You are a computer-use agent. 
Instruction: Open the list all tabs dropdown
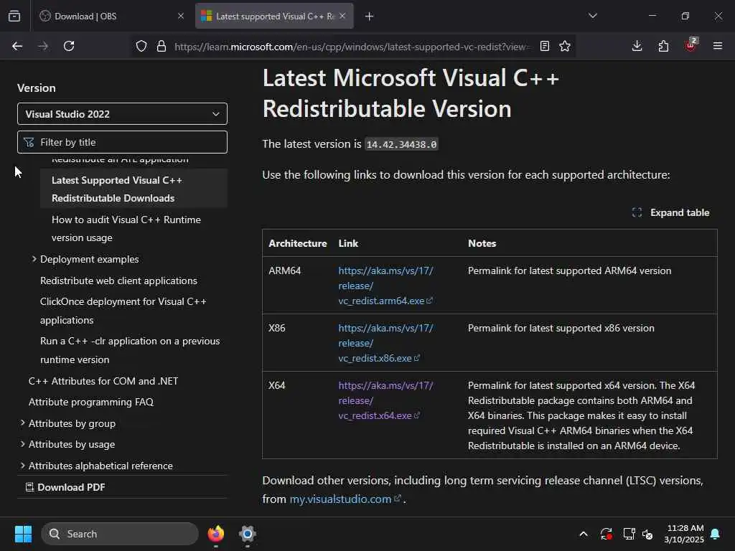tap(592, 16)
